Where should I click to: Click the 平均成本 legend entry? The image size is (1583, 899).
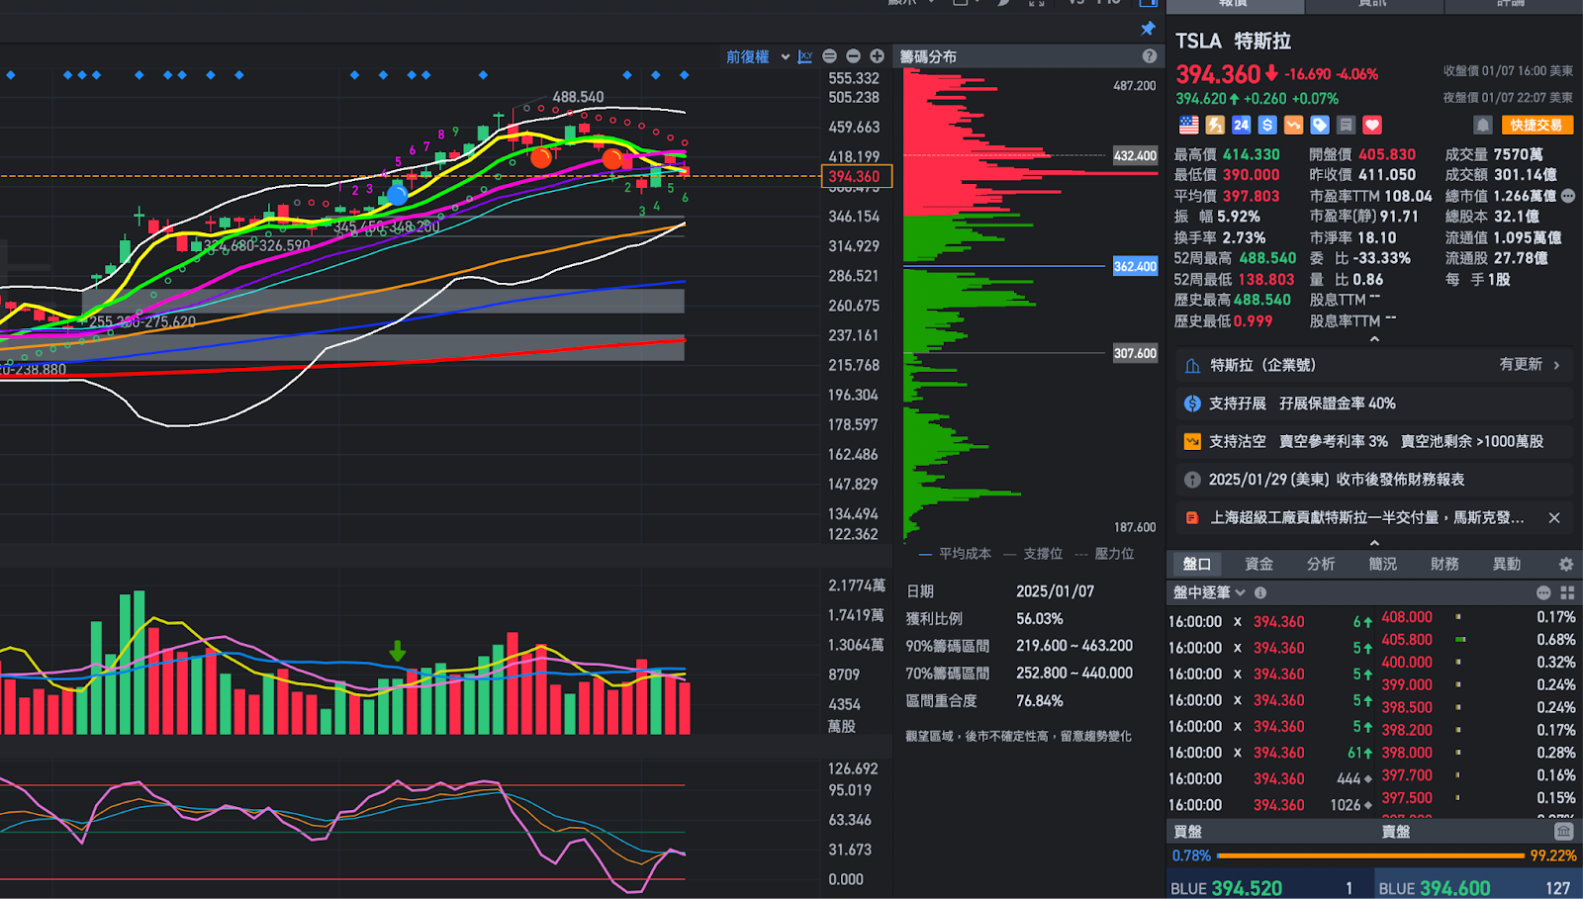(x=956, y=554)
